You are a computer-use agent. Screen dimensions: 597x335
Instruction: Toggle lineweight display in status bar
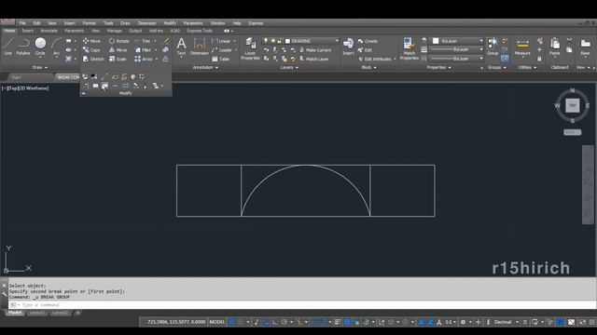pyautogui.click(x=338, y=322)
